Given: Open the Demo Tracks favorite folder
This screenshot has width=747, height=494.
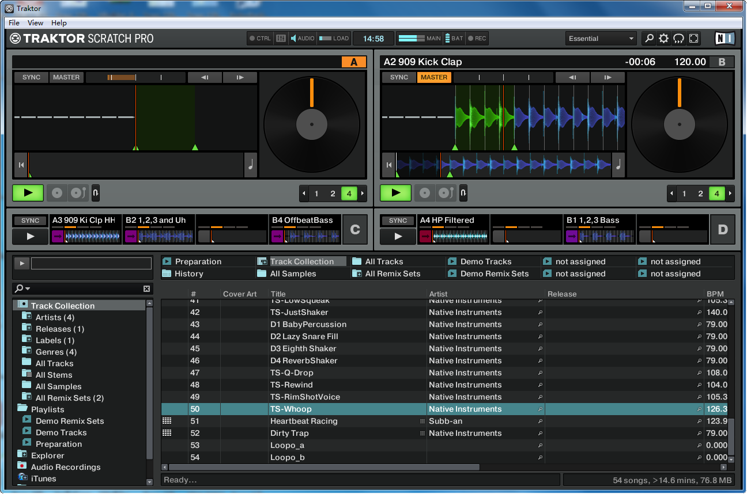Looking at the screenshot, I should tap(485, 261).
